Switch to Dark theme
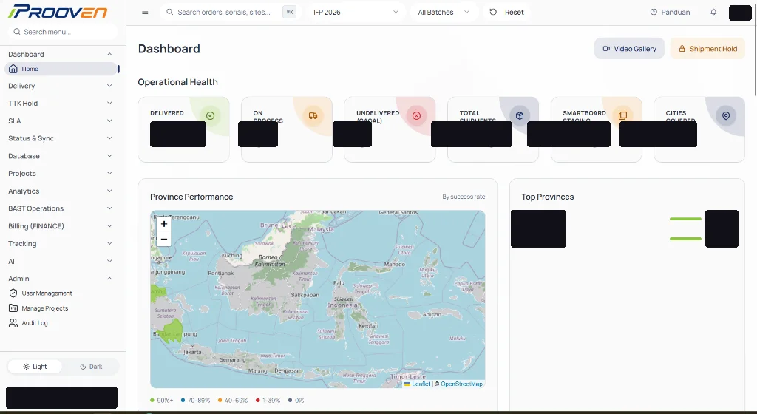Viewport: 757px width, 414px height. 91,367
